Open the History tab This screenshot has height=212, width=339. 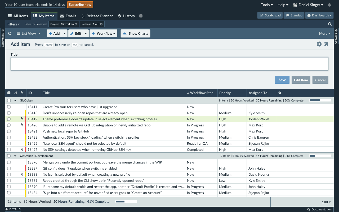click(x=126, y=16)
